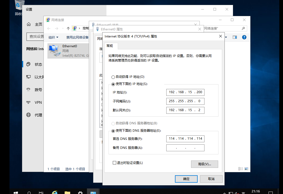
Task: Open the recent locations dropdown chevron
Action: coord(63,29)
